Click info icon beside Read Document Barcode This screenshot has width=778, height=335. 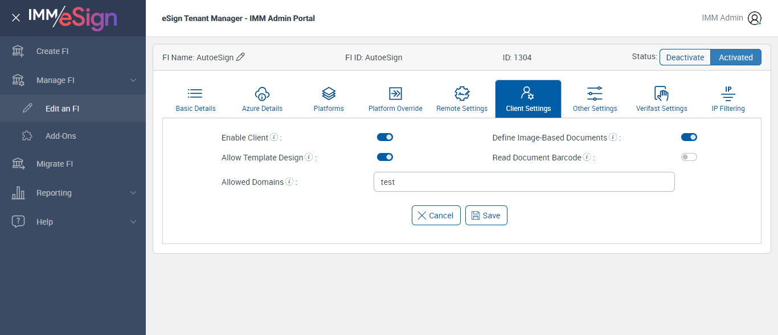(x=587, y=157)
